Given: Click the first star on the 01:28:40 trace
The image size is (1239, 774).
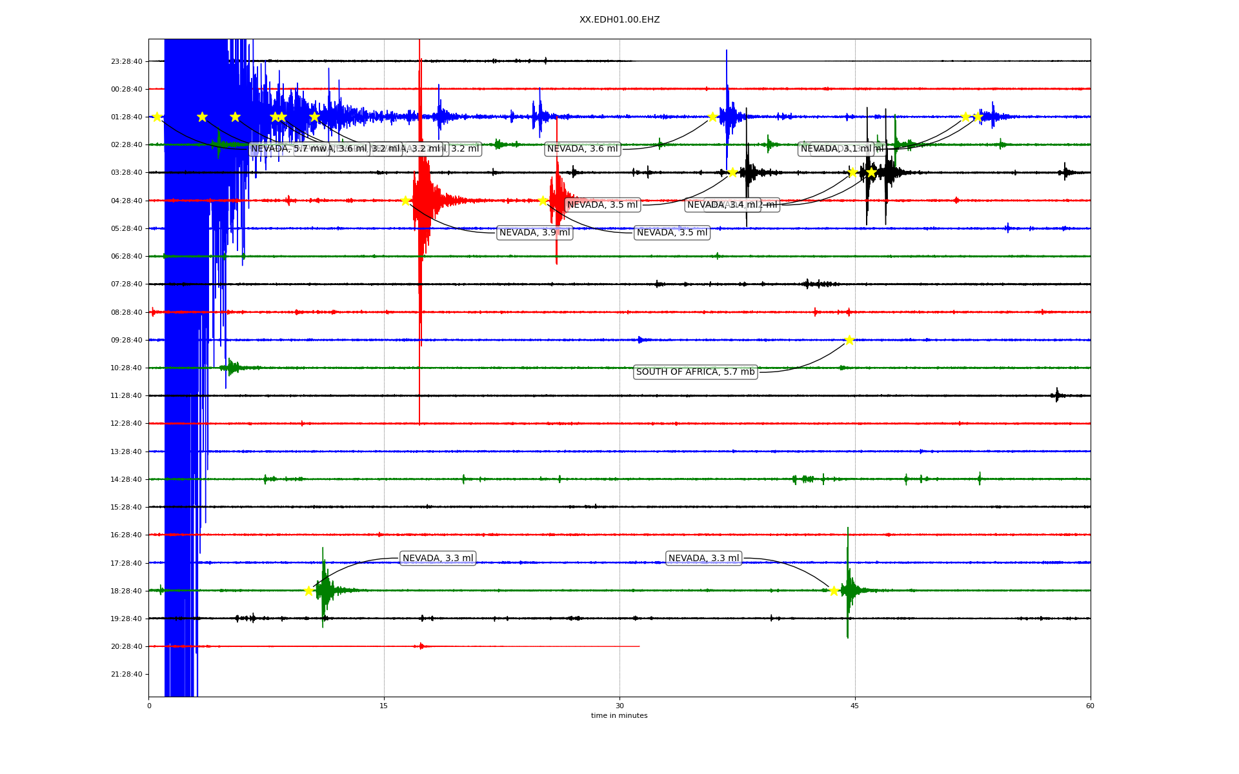Looking at the screenshot, I should [157, 117].
